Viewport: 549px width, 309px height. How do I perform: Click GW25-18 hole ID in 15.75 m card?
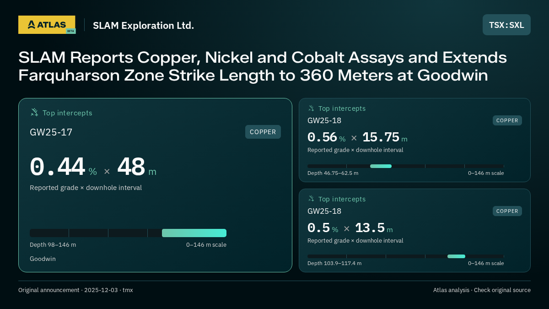click(x=324, y=120)
